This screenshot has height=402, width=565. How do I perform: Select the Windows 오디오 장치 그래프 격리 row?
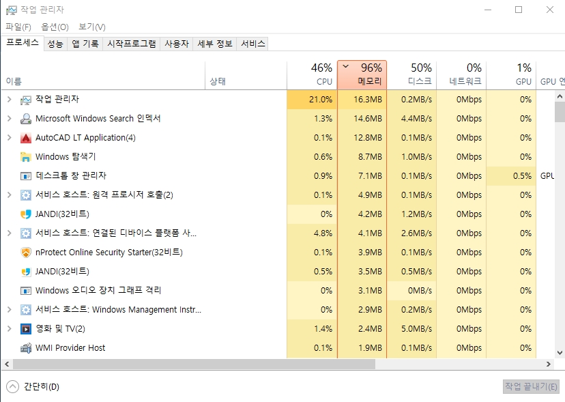pos(98,291)
